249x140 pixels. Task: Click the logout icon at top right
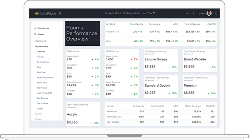[x=216, y=14]
